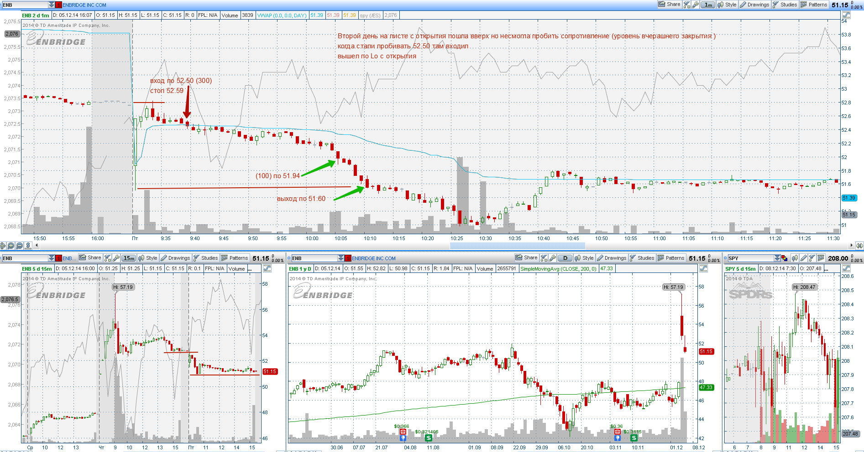The image size is (864, 452).
Task: Toggle chart scale icon at top chart right edge
Action: (846, 15)
